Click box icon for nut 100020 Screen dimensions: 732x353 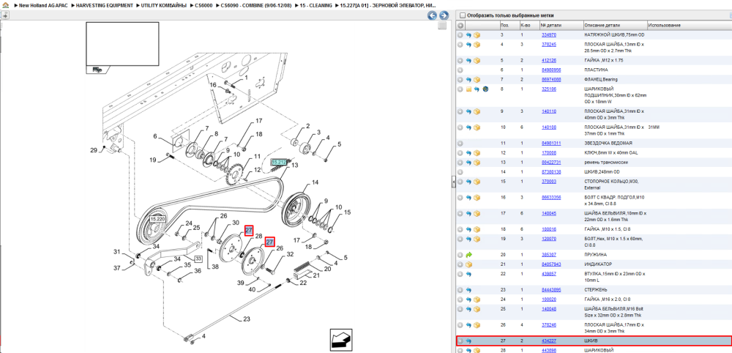pos(477,300)
